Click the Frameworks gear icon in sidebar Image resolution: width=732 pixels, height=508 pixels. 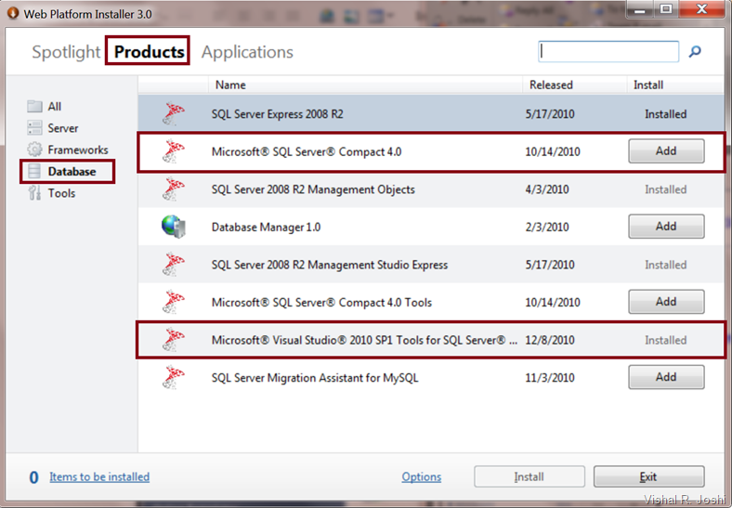34,150
